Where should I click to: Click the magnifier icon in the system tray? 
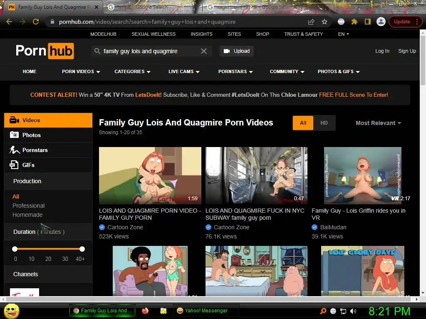[323, 311]
